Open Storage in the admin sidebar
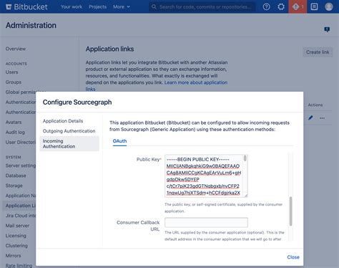Image resolution: width=339 pixels, height=268 pixels. [14, 186]
